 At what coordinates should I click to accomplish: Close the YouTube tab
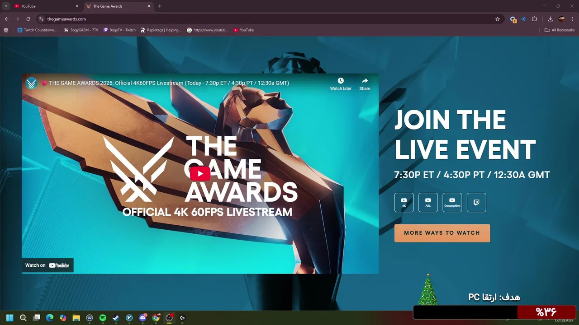pyautogui.click(x=77, y=6)
